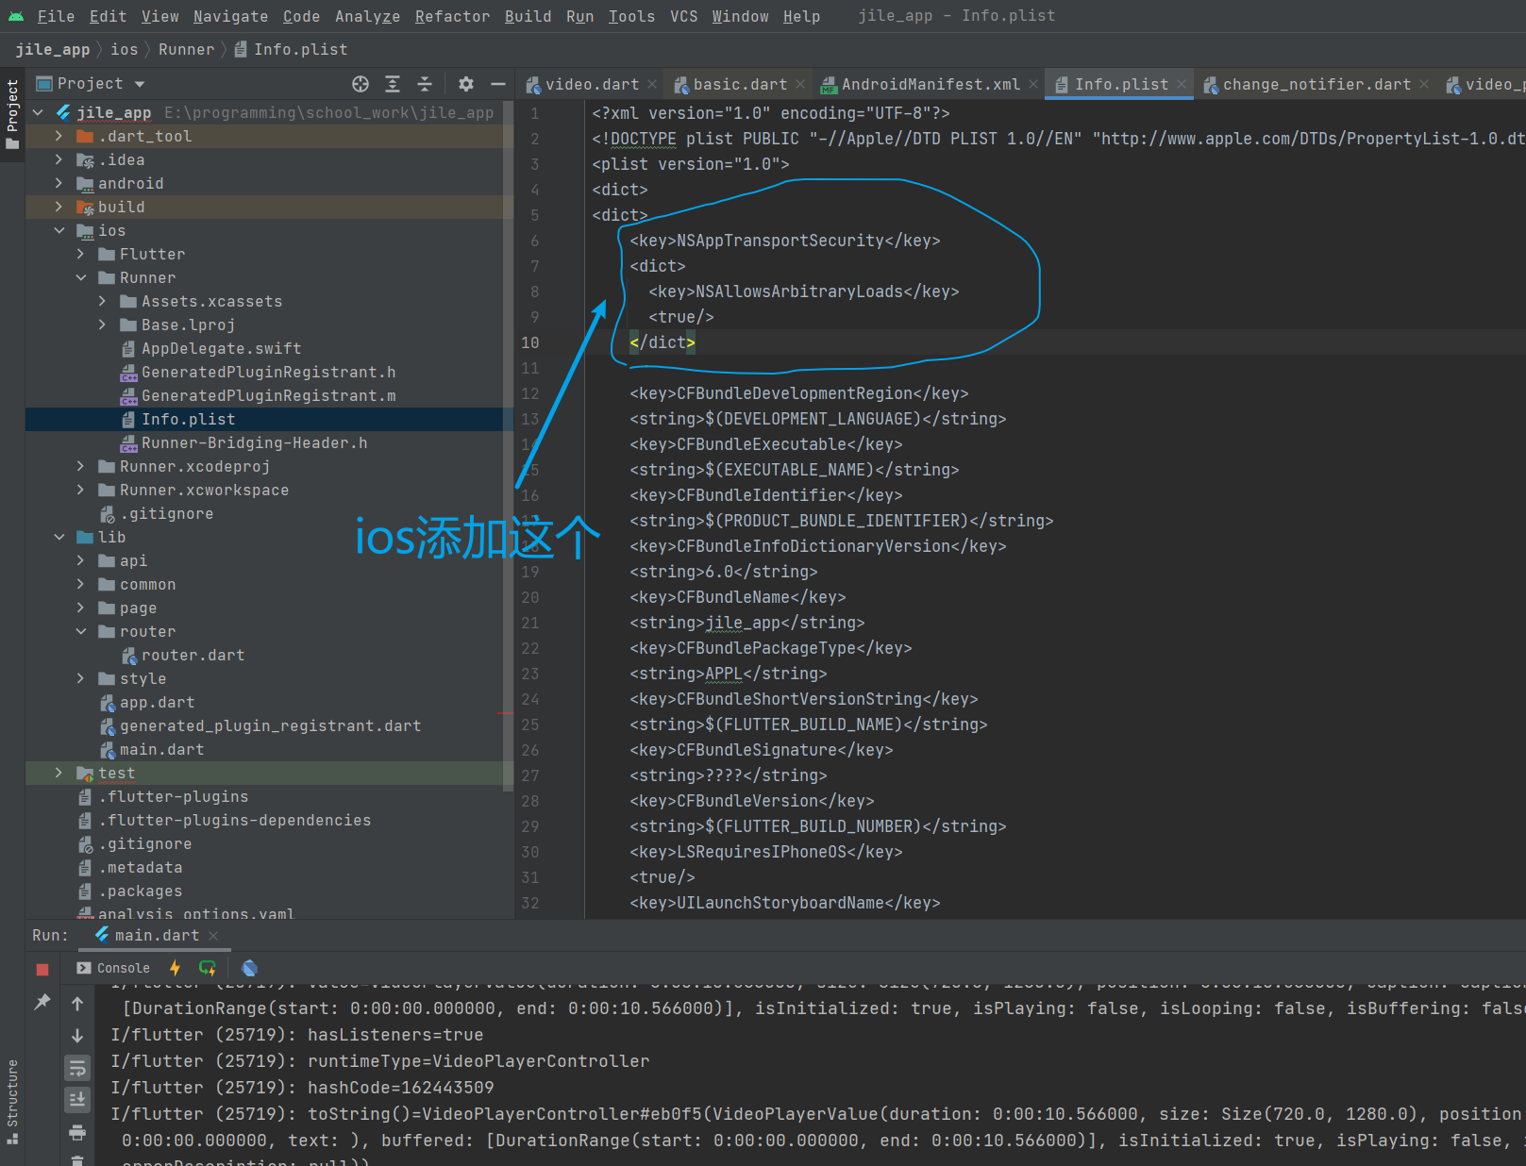The height and width of the screenshot is (1166, 1526).
Task: Expand the Flutter folder
Action: coord(81,254)
